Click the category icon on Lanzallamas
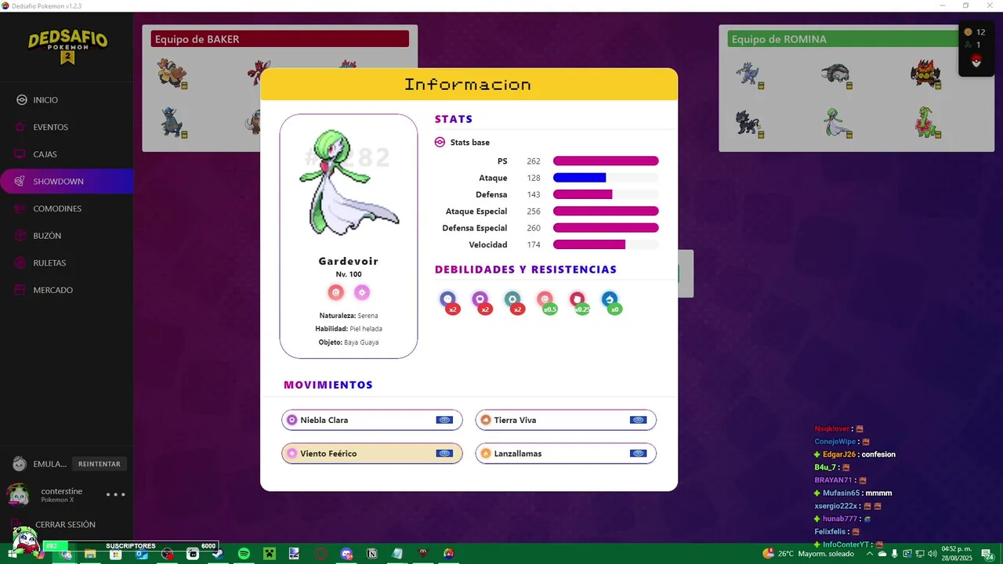This screenshot has width=1003, height=564. point(638,454)
